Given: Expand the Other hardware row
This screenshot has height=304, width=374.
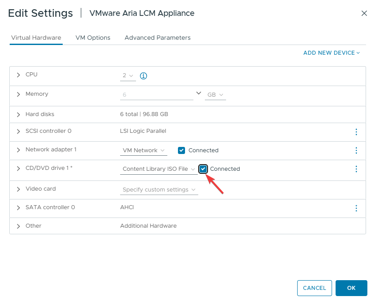Looking at the screenshot, I should pyautogui.click(x=19, y=226).
